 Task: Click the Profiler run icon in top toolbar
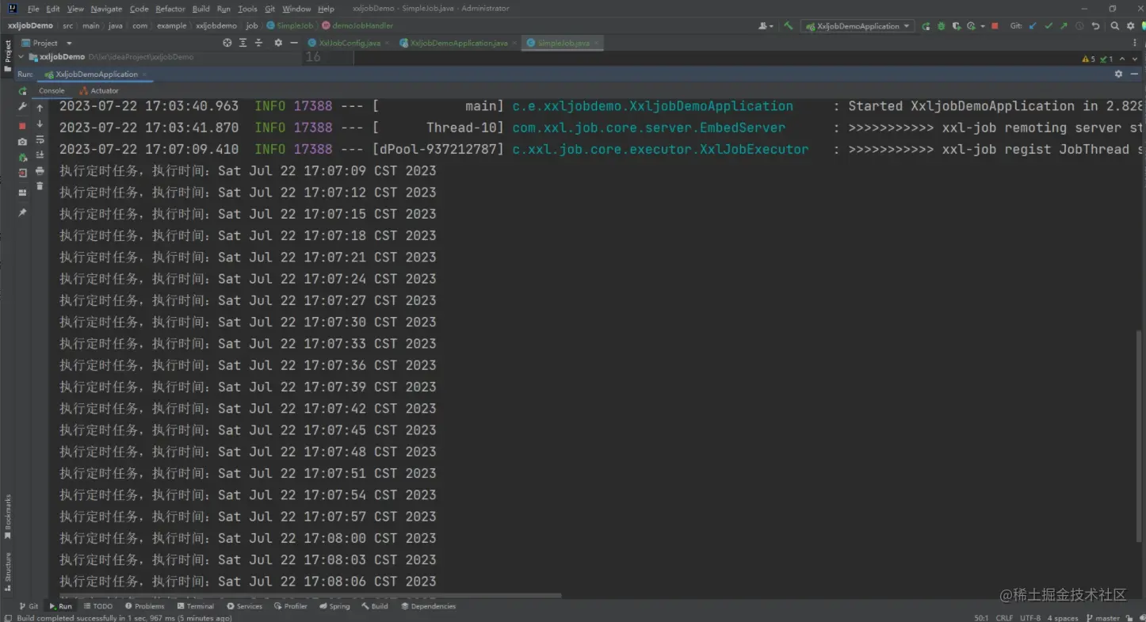pos(971,26)
